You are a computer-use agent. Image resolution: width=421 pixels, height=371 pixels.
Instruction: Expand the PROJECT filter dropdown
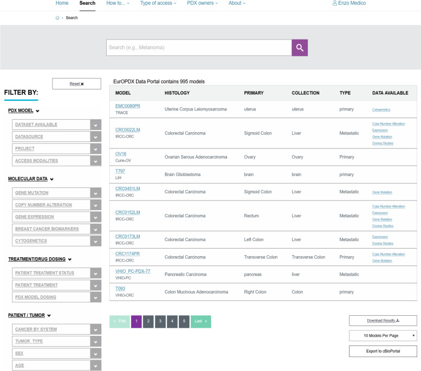click(57, 149)
